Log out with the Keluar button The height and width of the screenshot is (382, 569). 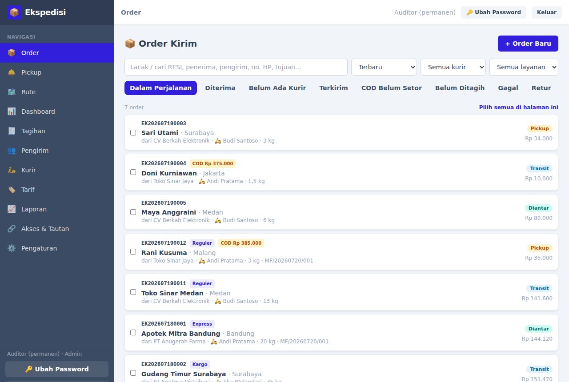547,12
